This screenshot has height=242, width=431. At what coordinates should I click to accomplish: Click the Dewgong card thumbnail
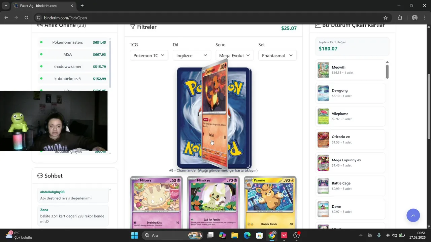pos(323,93)
